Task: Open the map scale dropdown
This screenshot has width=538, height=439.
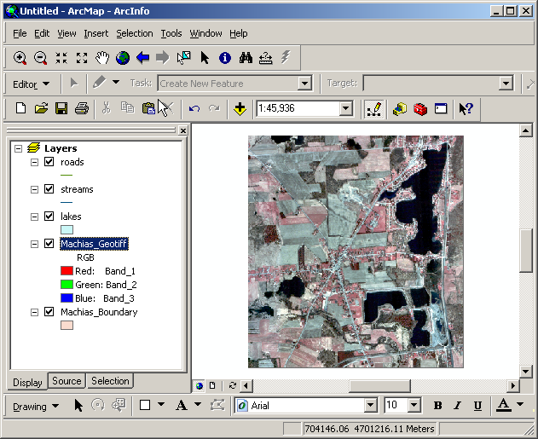Action: point(345,108)
